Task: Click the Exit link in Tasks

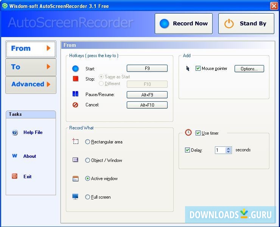Action: pyautogui.click(x=28, y=176)
